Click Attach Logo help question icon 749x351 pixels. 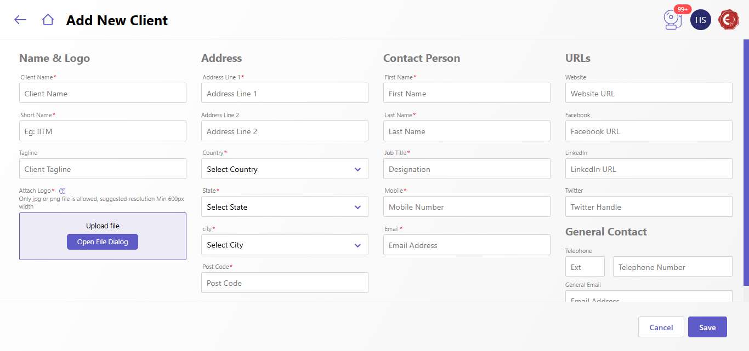pos(62,191)
